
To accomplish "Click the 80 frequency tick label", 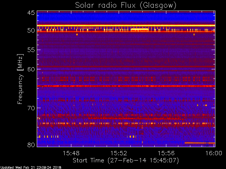I will pyautogui.click(x=31, y=145).
